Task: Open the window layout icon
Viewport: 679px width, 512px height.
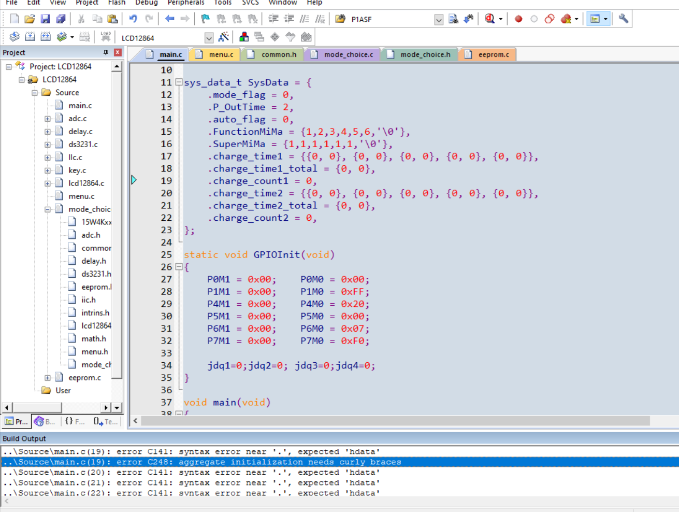Action: point(595,19)
